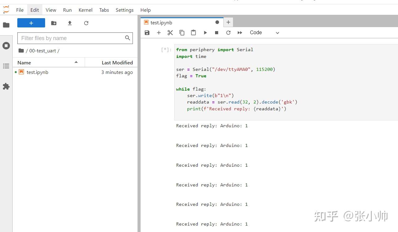Screen dimensions: 398x232
Task: Interrupt the kernel with stop button
Action: coord(217,33)
